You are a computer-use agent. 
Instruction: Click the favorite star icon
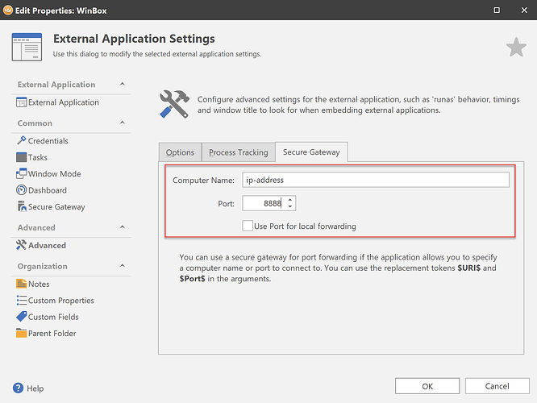(516, 48)
